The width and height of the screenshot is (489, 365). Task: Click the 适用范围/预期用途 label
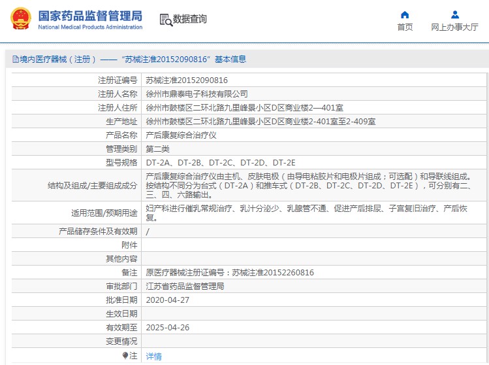point(104,213)
